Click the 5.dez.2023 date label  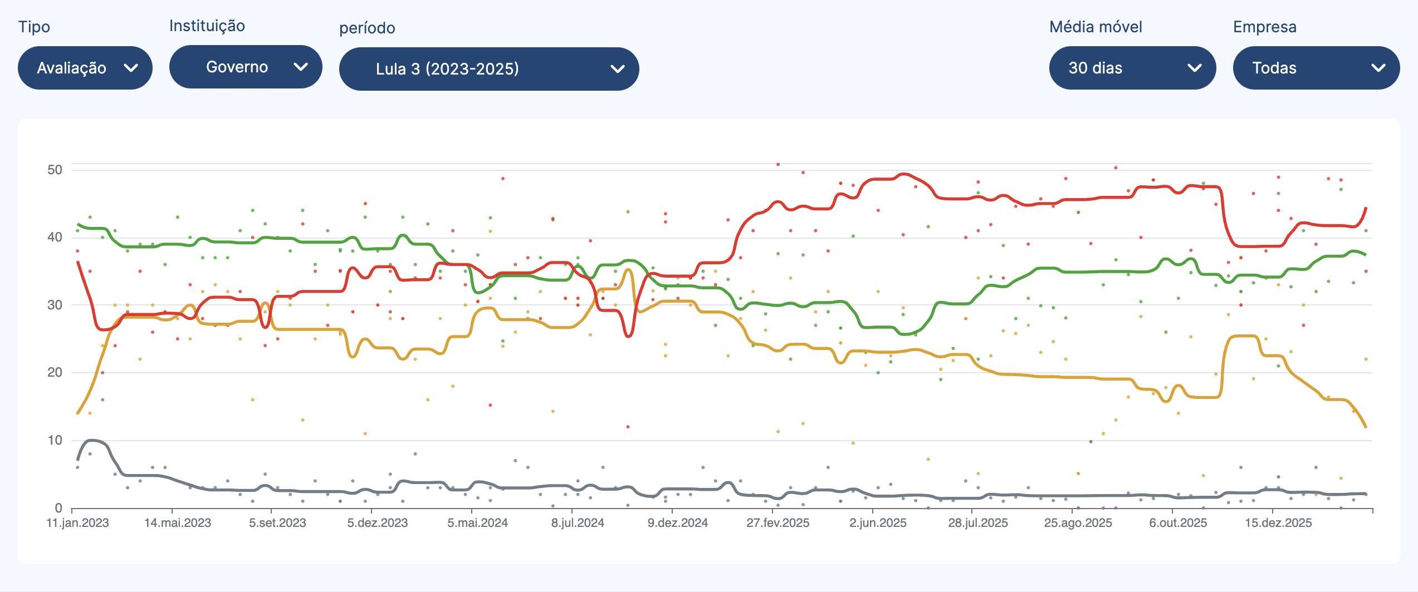tap(378, 523)
